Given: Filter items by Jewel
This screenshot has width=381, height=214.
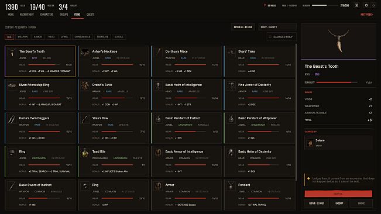Looking at the screenshot, I should click(64, 37).
